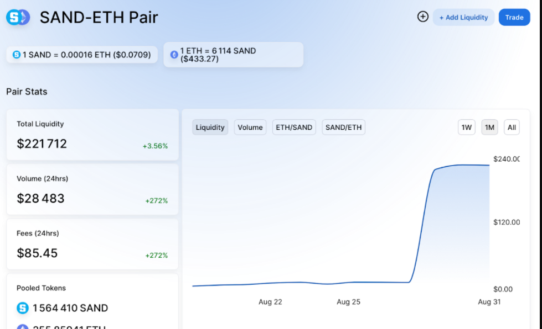
Task: Click the Total Liquidity label
Action: (40, 124)
